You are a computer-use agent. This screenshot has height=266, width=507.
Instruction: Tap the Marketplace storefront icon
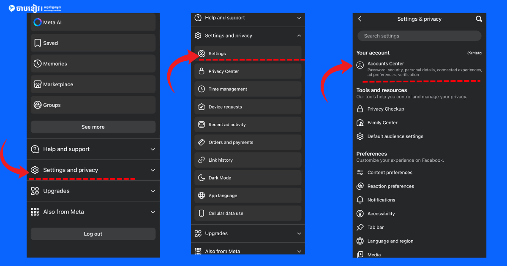coord(37,84)
